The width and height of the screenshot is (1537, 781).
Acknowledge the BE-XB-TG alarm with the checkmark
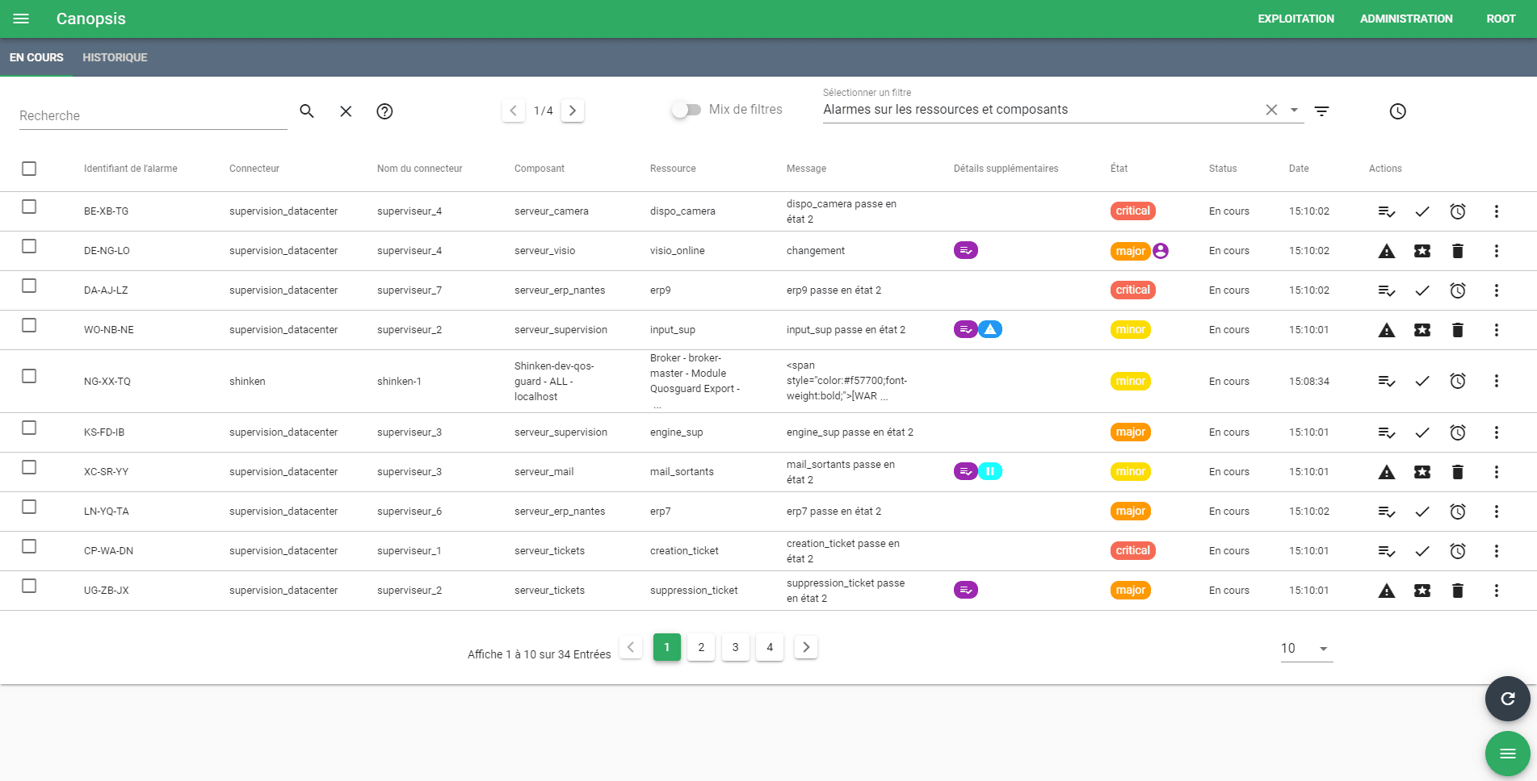(x=1422, y=211)
